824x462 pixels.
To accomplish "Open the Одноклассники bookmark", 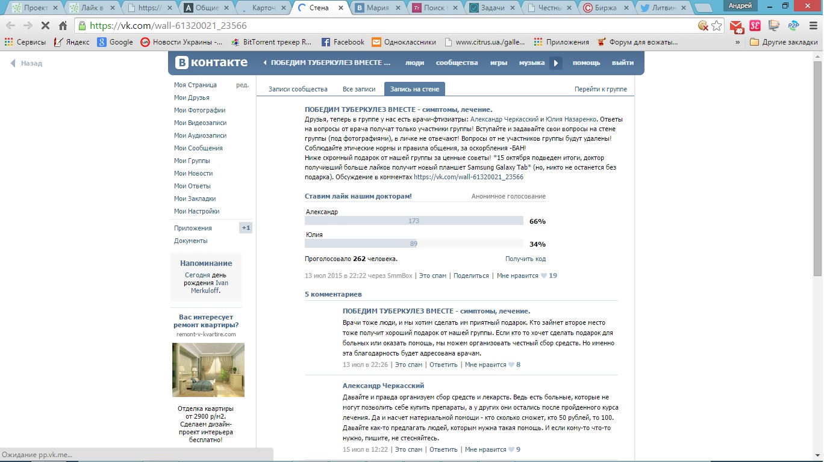I will [404, 42].
